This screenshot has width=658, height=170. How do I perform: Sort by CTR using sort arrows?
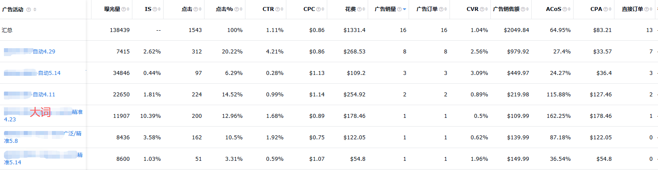tap(282, 9)
